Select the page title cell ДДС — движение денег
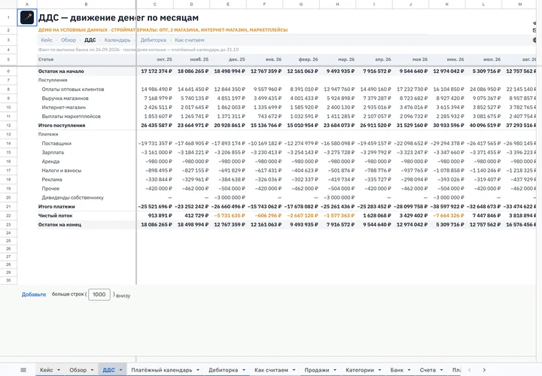The image size is (542, 376). click(x=118, y=17)
